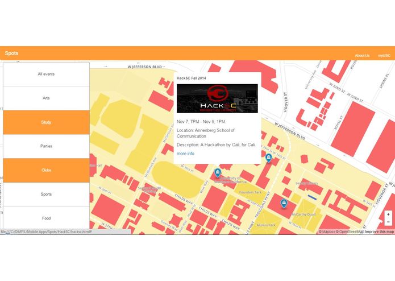395x281 pixels.
Task: Click the HackSC Fall 2014 popup title
Action: pyautogui.click(x=191, y=78)
